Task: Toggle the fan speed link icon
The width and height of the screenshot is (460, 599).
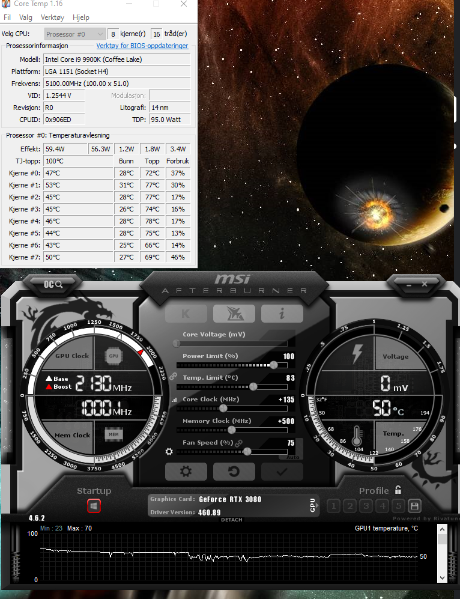Action: click(x=239, y=443)
